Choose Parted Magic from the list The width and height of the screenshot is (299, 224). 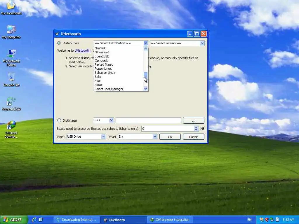click(x=119, y=64)
